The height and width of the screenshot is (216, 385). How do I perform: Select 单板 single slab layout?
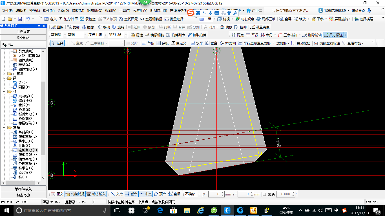click(148, 43)
